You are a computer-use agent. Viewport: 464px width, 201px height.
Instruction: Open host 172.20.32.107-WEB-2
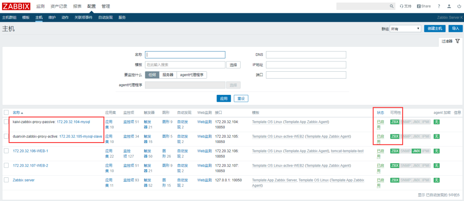(31, 165)
